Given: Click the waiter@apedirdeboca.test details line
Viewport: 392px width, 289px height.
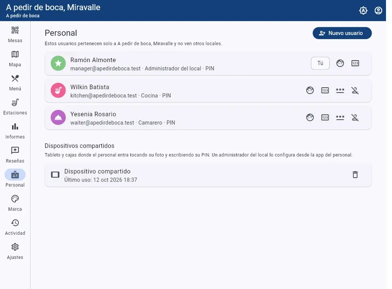Looking at the screenshot, I should pos(122,123).
